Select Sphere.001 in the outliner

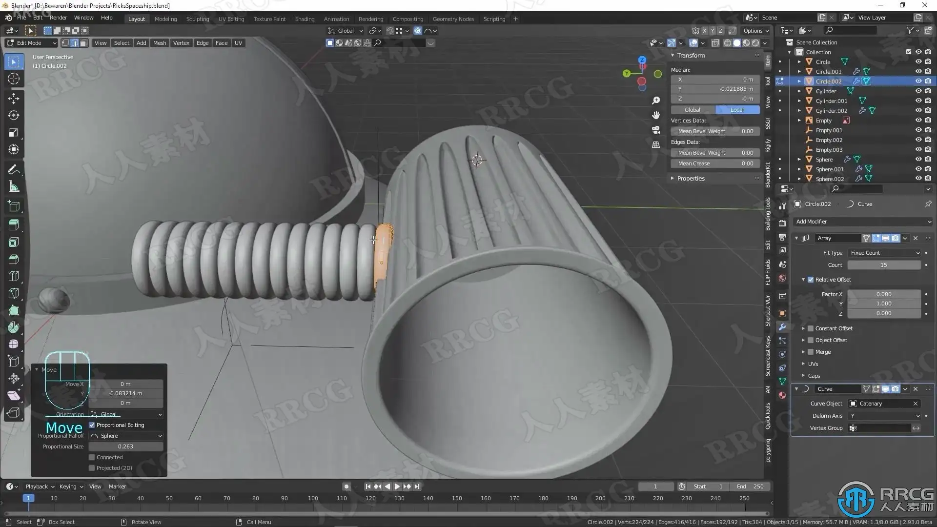[x=829, y=169]
